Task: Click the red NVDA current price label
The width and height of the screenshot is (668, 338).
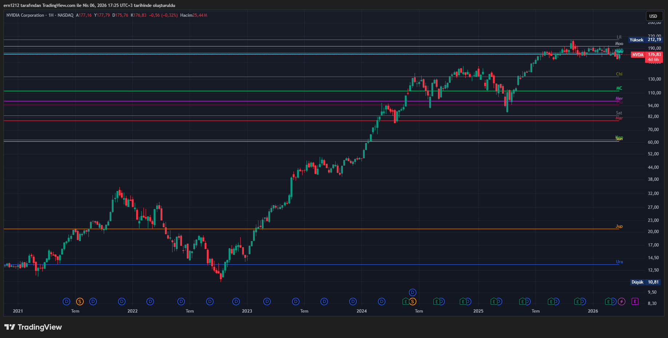Action: tap(637, 55)
